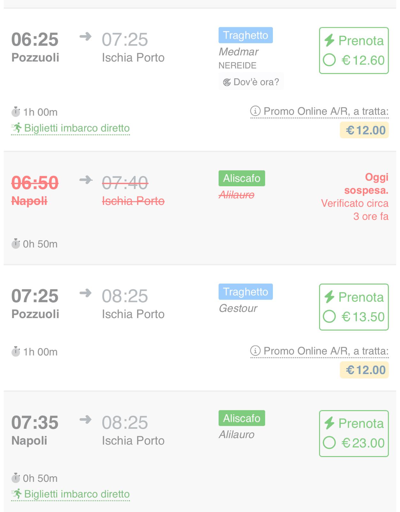Click the suspended 06:50 Napoli departure row

click(200, 208)
